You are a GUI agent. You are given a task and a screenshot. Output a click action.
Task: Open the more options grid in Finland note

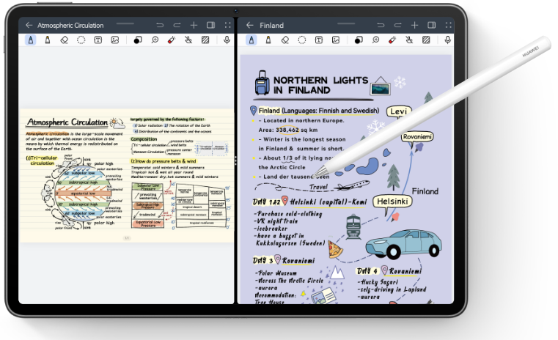click(x=448, y=25)
